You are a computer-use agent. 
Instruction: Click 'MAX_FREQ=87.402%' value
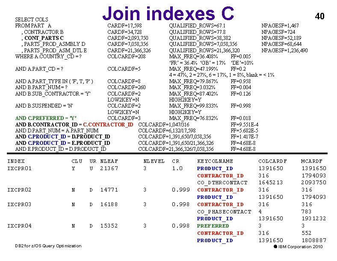click(193, 94)
